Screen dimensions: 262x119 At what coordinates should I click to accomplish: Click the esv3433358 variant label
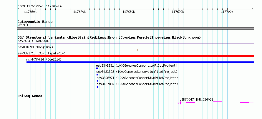click(137, 72)
